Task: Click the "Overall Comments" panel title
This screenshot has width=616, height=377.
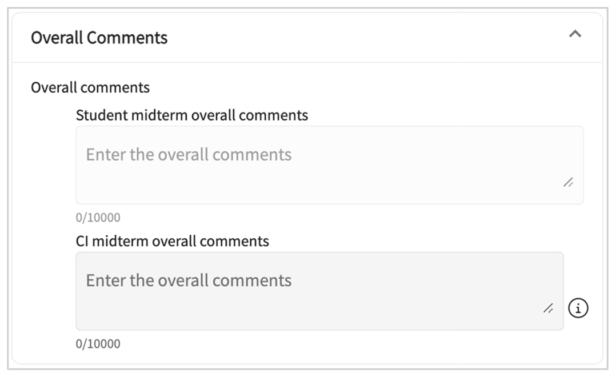Action: (x=99, y=38)
